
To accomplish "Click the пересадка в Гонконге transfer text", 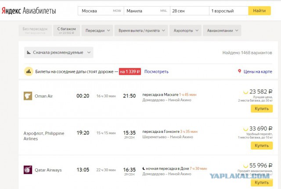I will tap(161, 132).
